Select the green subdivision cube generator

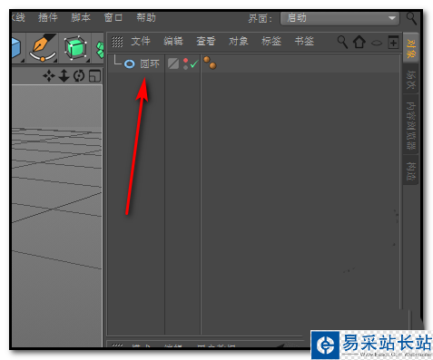pyautogui.click(x=75, y=48)
